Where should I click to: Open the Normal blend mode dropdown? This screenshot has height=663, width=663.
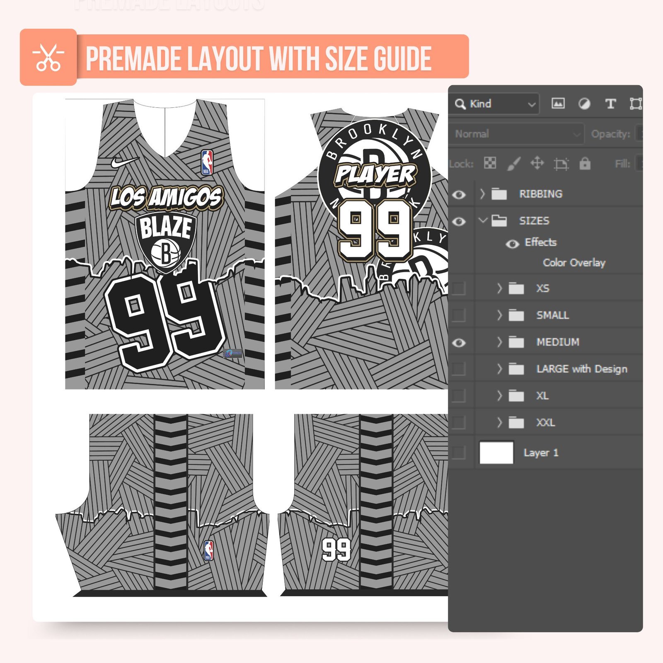click(516, 134)
